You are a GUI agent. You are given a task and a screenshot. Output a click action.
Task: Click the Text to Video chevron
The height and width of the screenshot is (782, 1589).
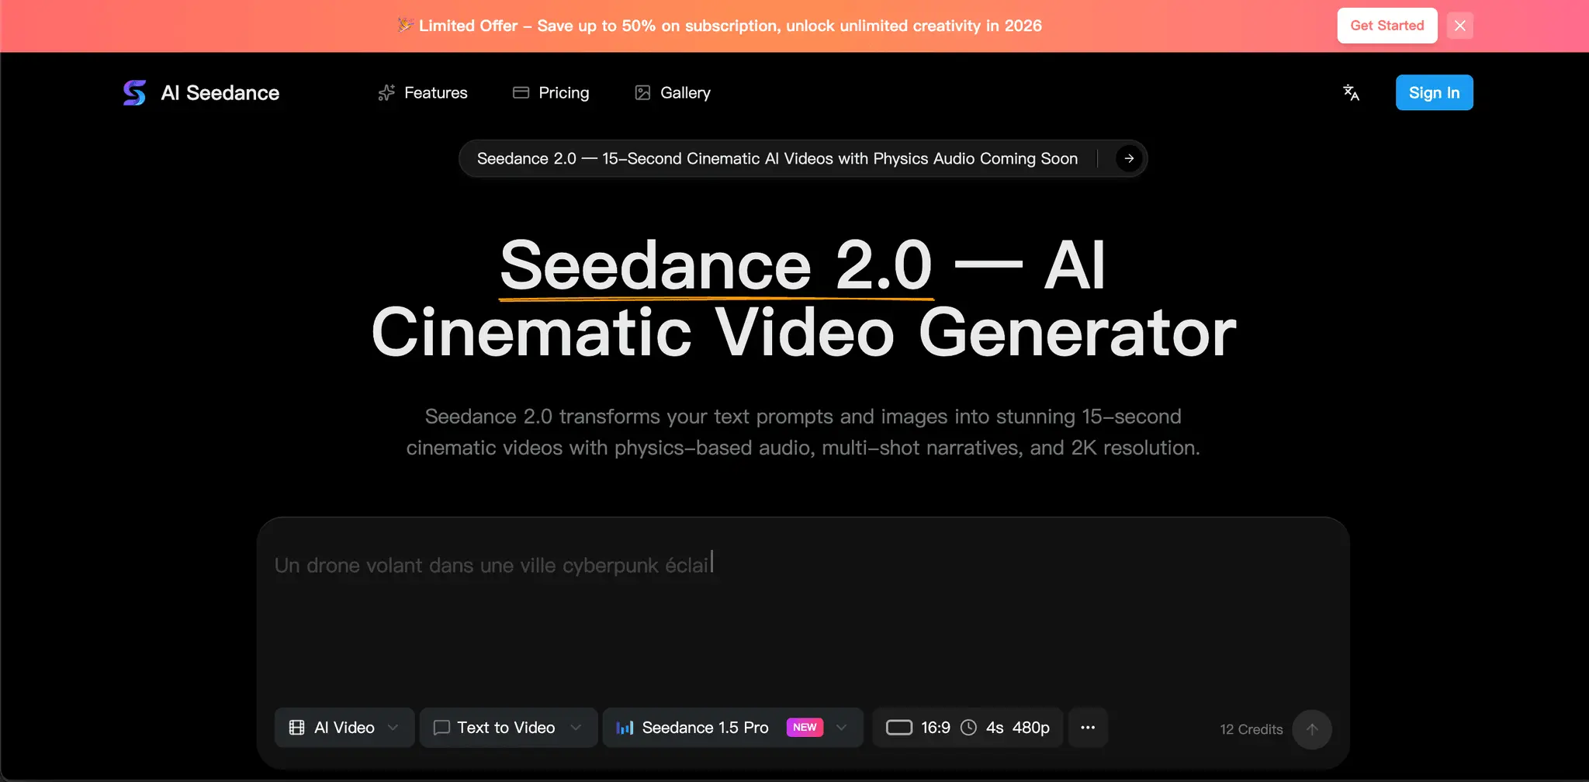(x=576, y=728)
